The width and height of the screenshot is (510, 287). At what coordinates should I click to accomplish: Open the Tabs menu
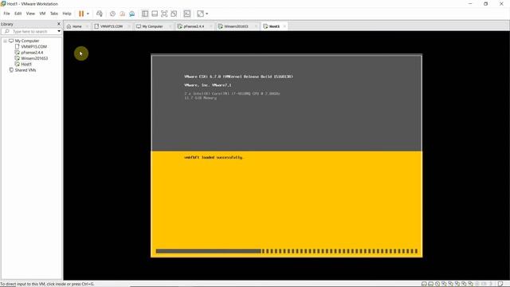tap(54, 14)
